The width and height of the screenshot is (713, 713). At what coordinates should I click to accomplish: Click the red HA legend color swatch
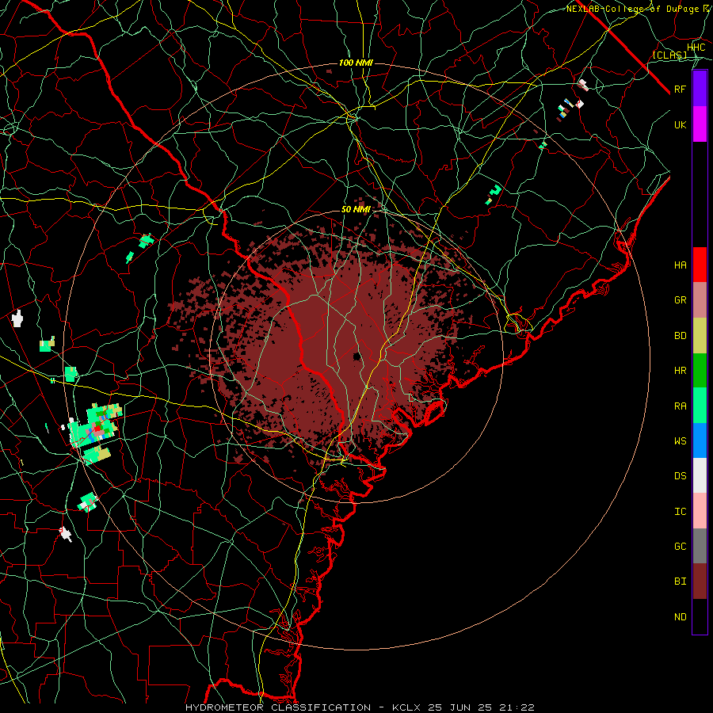coord(700,265)
